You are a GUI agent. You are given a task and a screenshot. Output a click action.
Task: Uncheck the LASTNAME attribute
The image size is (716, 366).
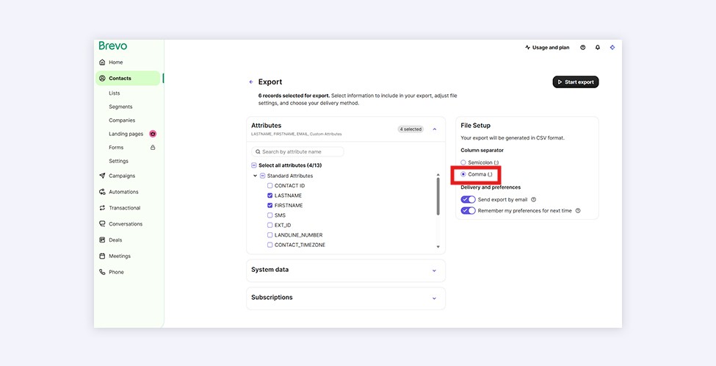point(270,195)
